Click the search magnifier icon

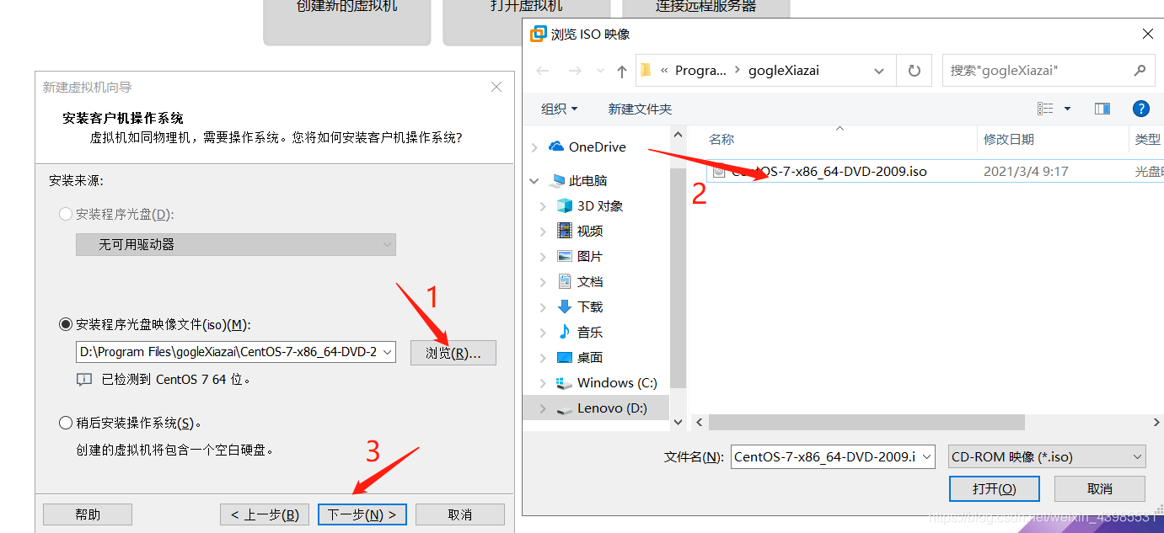[x=1140, y=71]
